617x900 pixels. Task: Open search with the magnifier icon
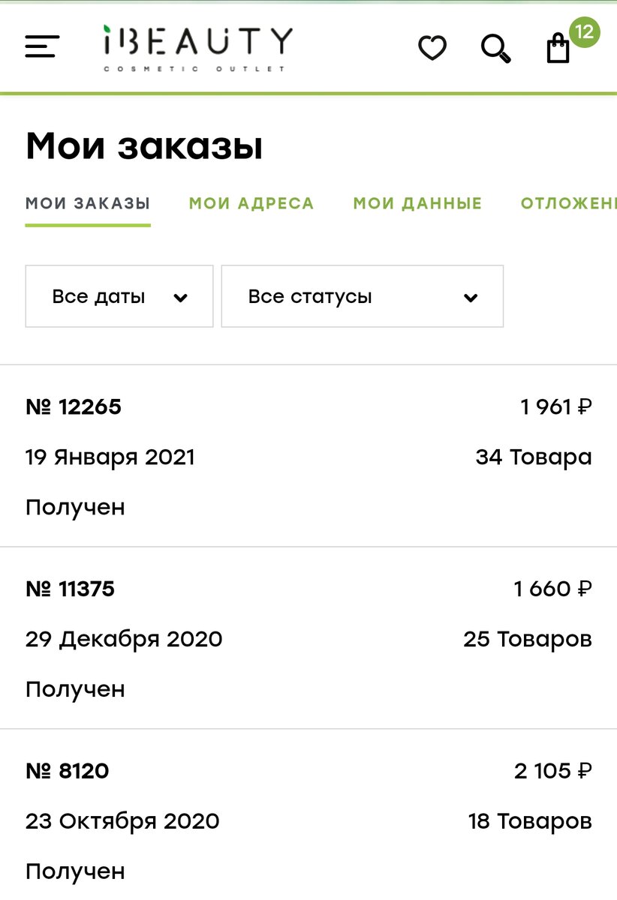[x=495, y=49]
